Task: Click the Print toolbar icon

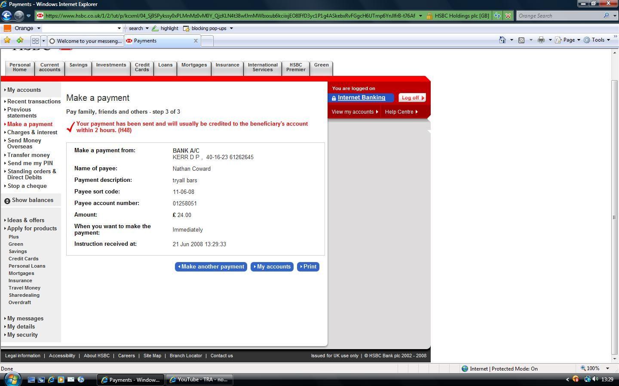Action: tap(541, 40)
